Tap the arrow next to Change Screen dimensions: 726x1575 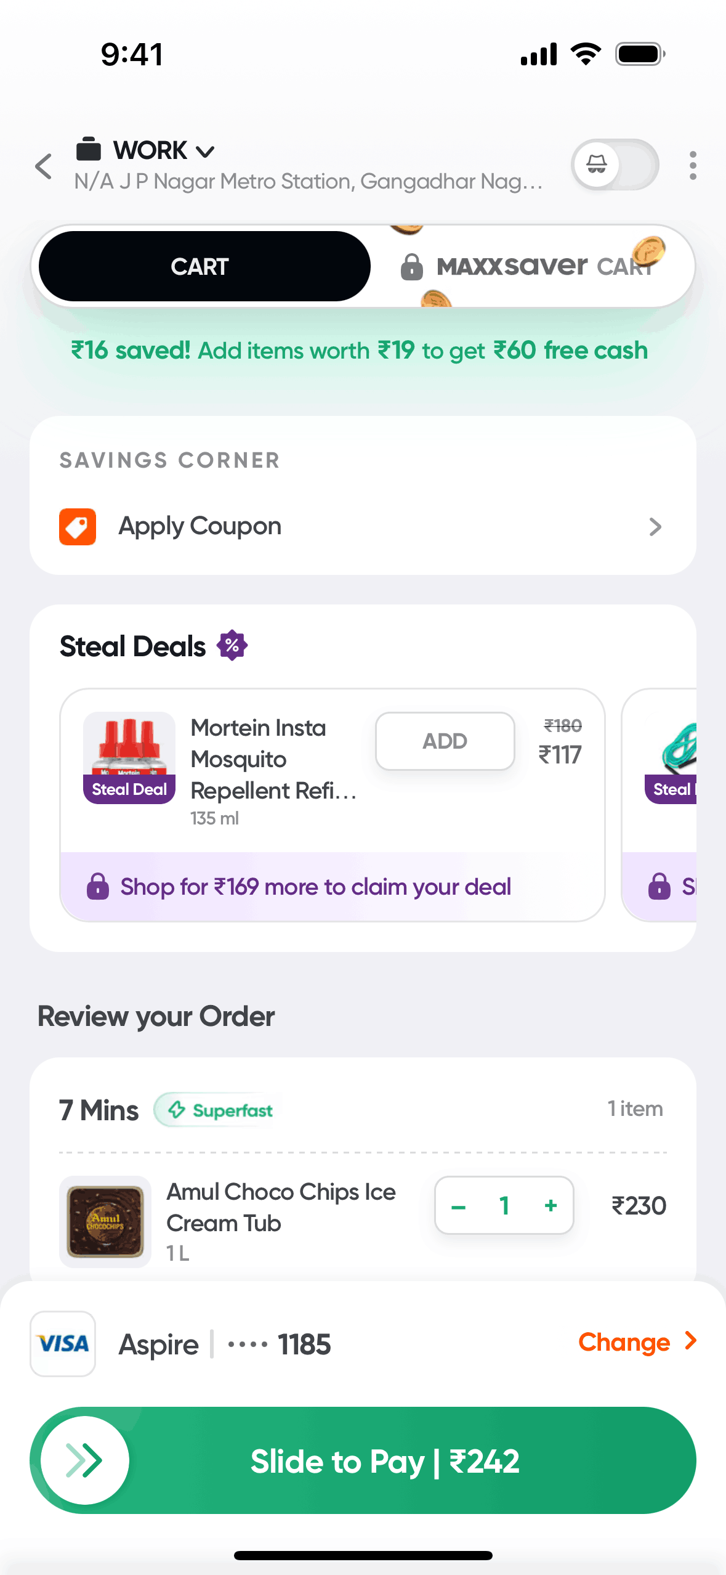691,1341
